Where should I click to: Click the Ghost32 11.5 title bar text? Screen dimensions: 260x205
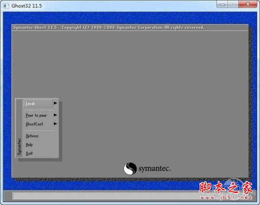click(x=26, y=6)
